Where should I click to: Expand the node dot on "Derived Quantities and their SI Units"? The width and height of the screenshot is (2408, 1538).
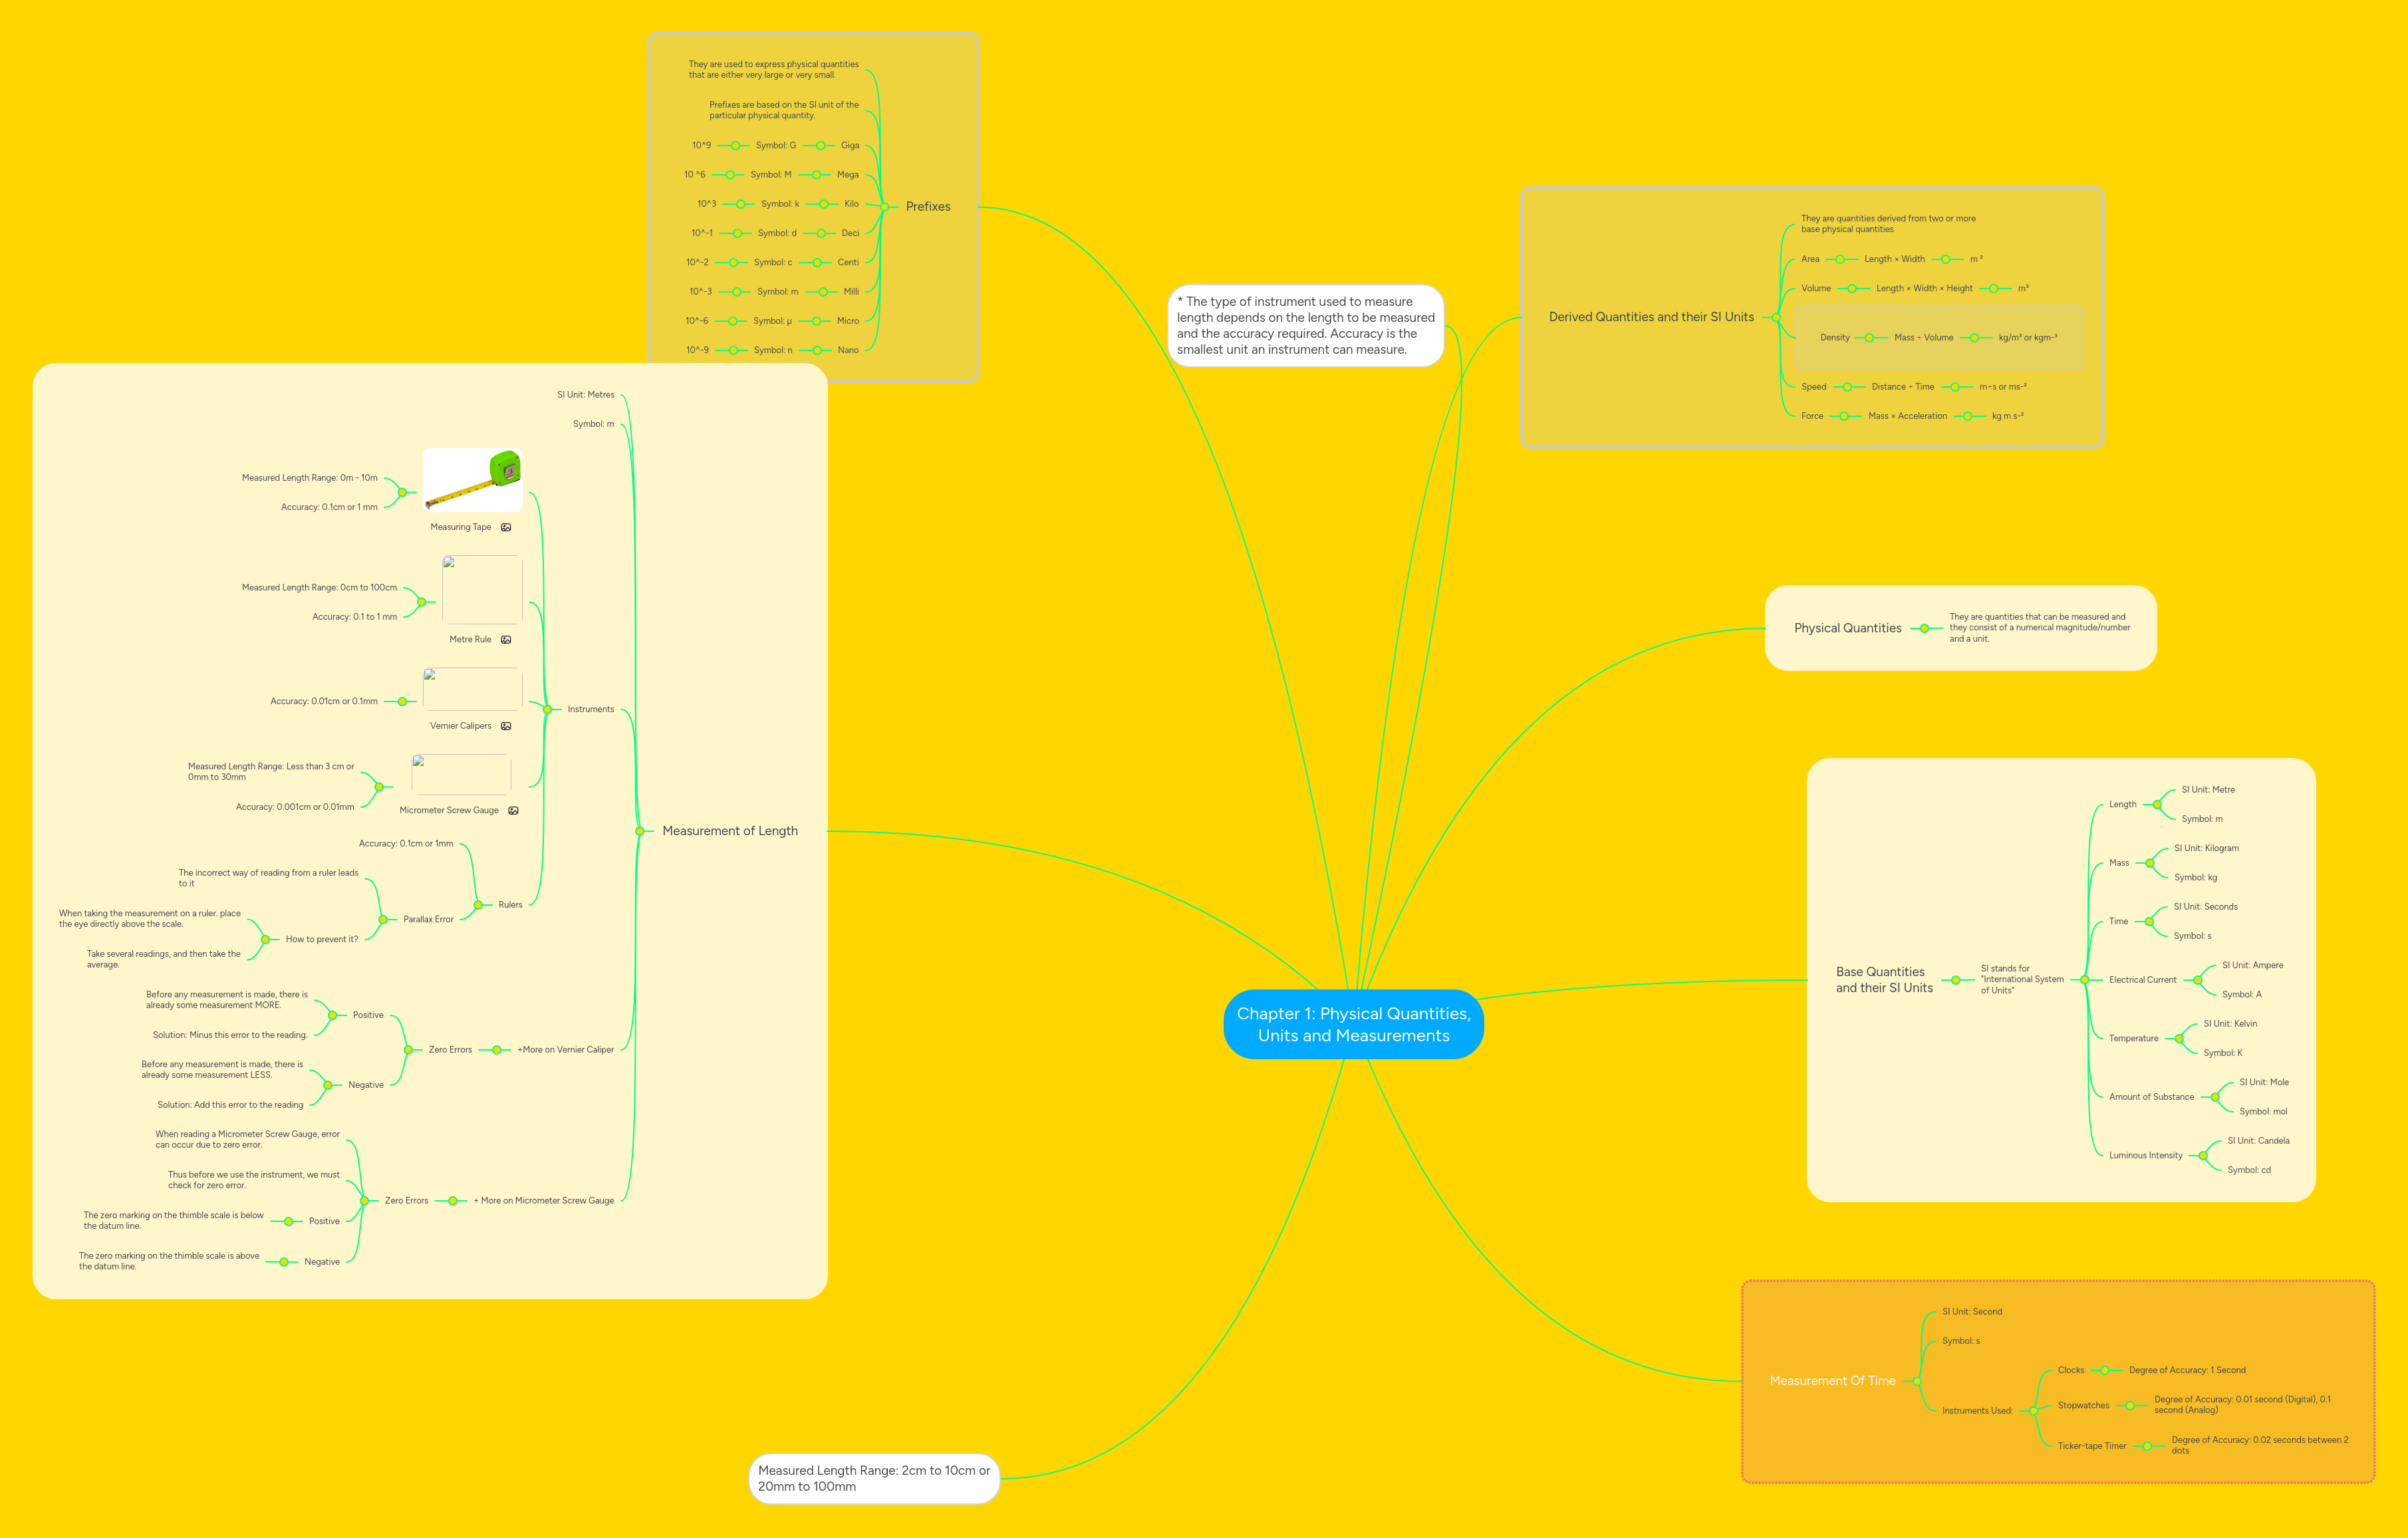pyautogui.click(x=1778, y=317)
